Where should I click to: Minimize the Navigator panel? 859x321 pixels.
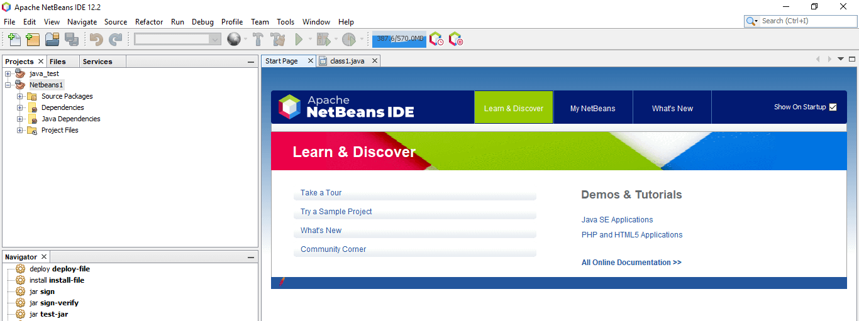click(x=251, y=257)
